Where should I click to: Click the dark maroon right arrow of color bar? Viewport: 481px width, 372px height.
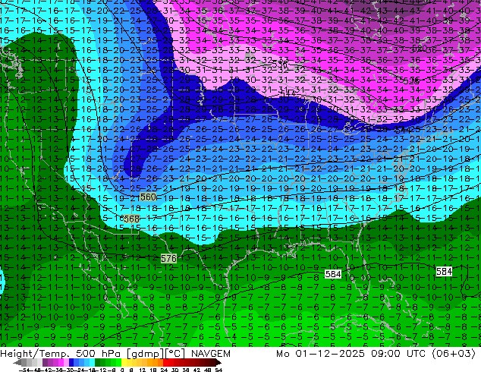point(218,362)
